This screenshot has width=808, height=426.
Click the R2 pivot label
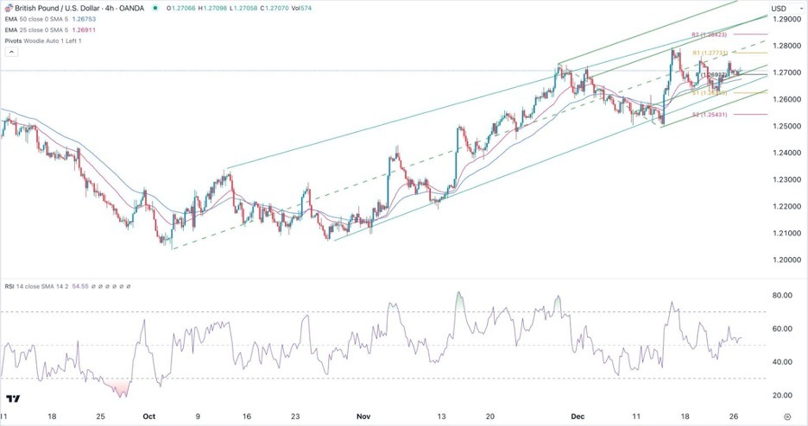pyautogui.click(x=709, y=34)
